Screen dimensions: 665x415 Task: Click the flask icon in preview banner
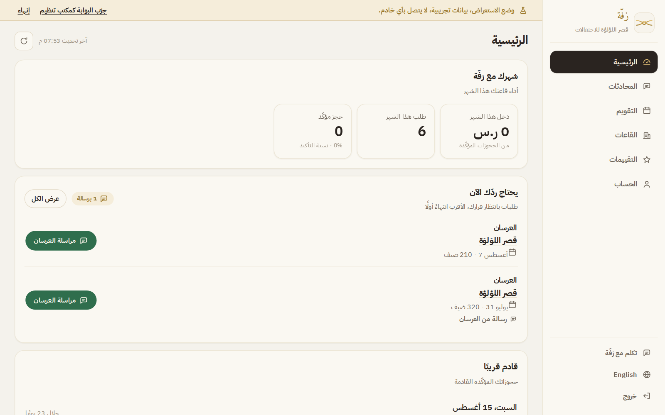[523, 10]
